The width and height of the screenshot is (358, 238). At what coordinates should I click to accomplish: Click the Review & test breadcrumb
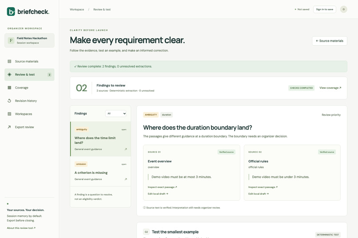[x=102, y=10]
